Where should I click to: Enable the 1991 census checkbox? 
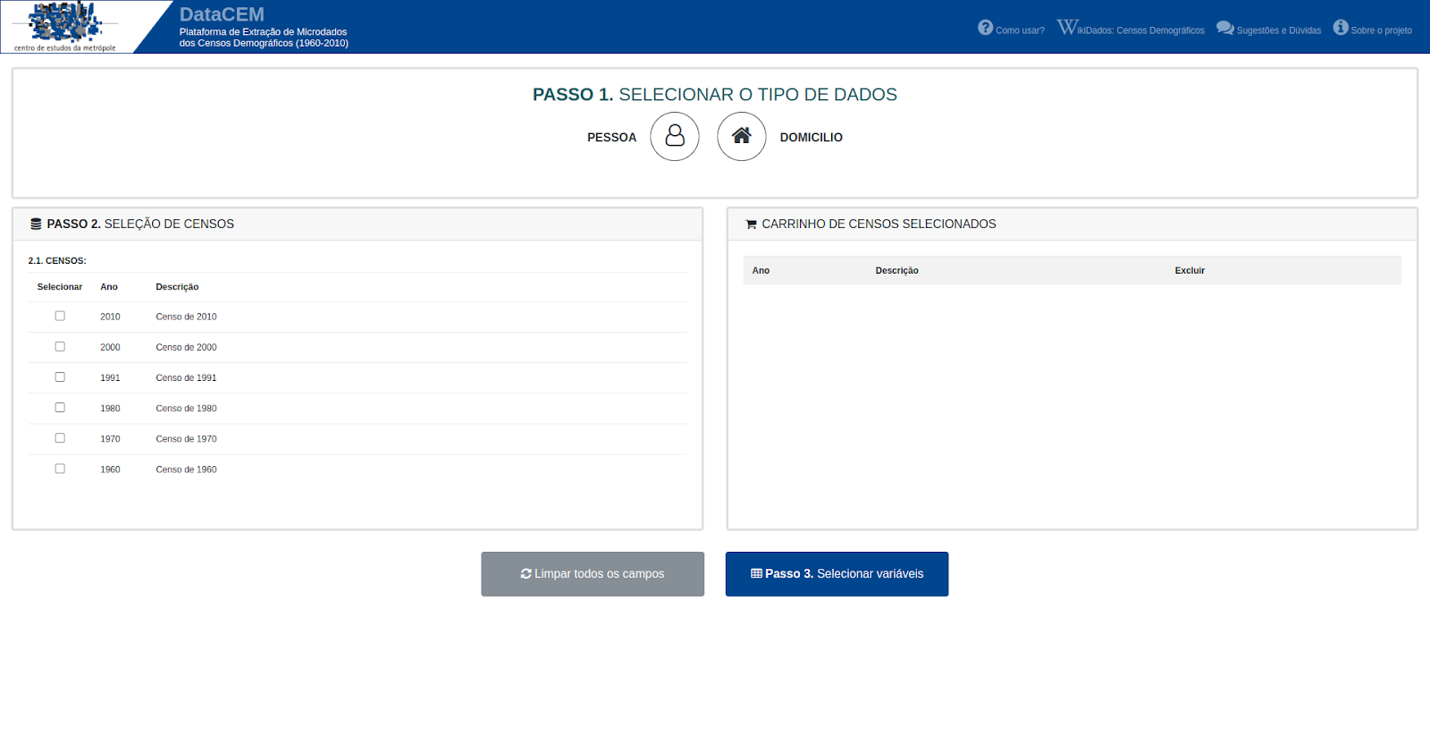point(60,376)
